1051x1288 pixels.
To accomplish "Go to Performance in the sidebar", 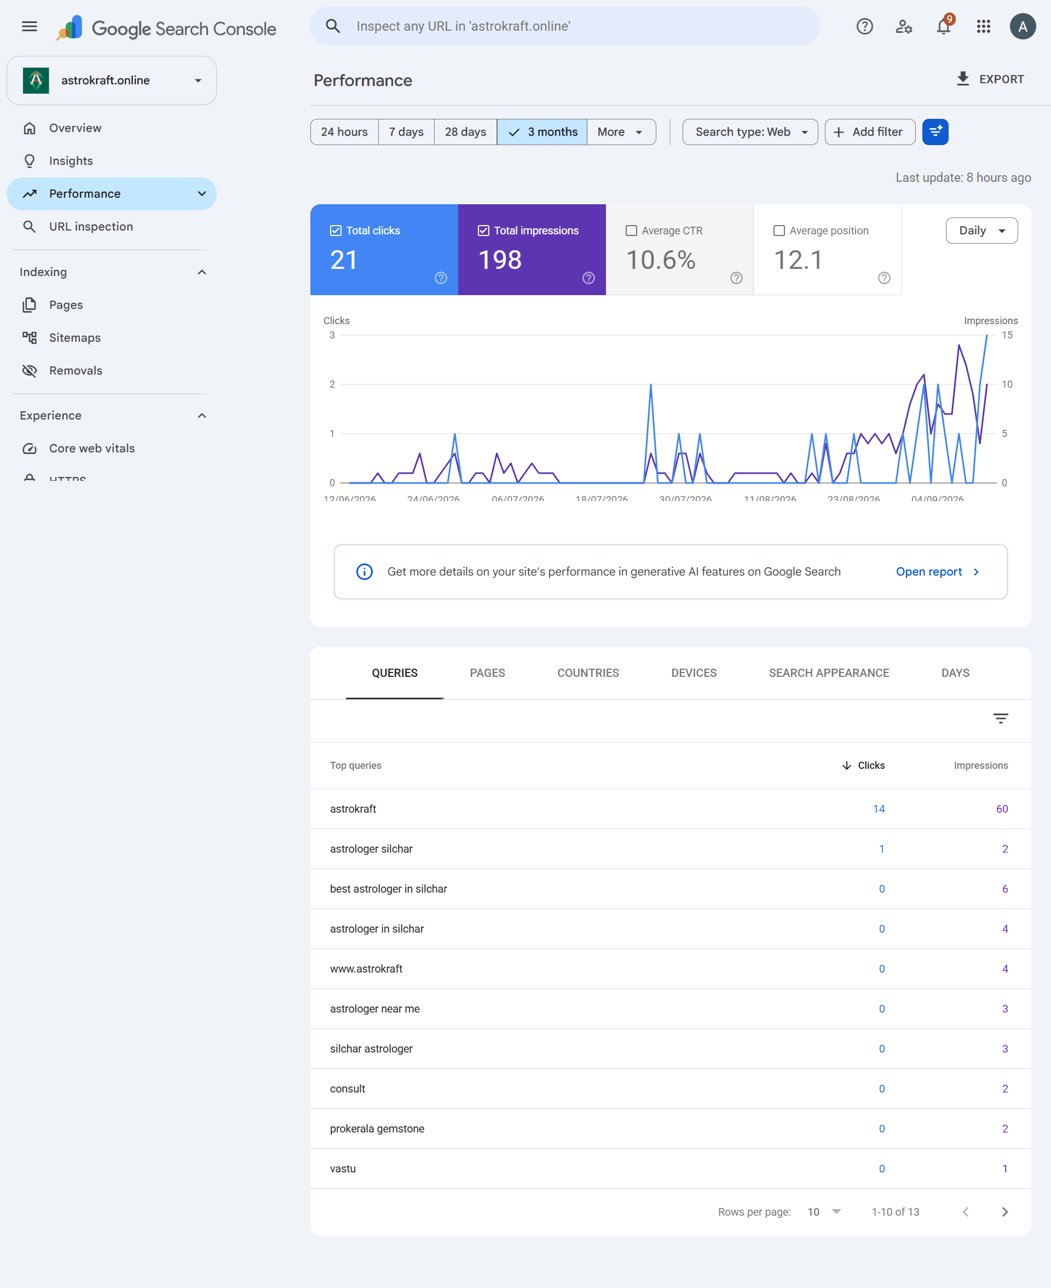I will 112,194.
